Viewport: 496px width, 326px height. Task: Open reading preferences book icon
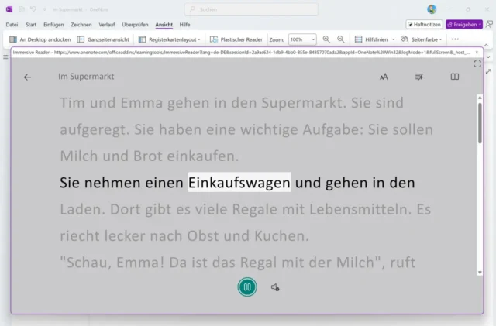coord(455,77)
